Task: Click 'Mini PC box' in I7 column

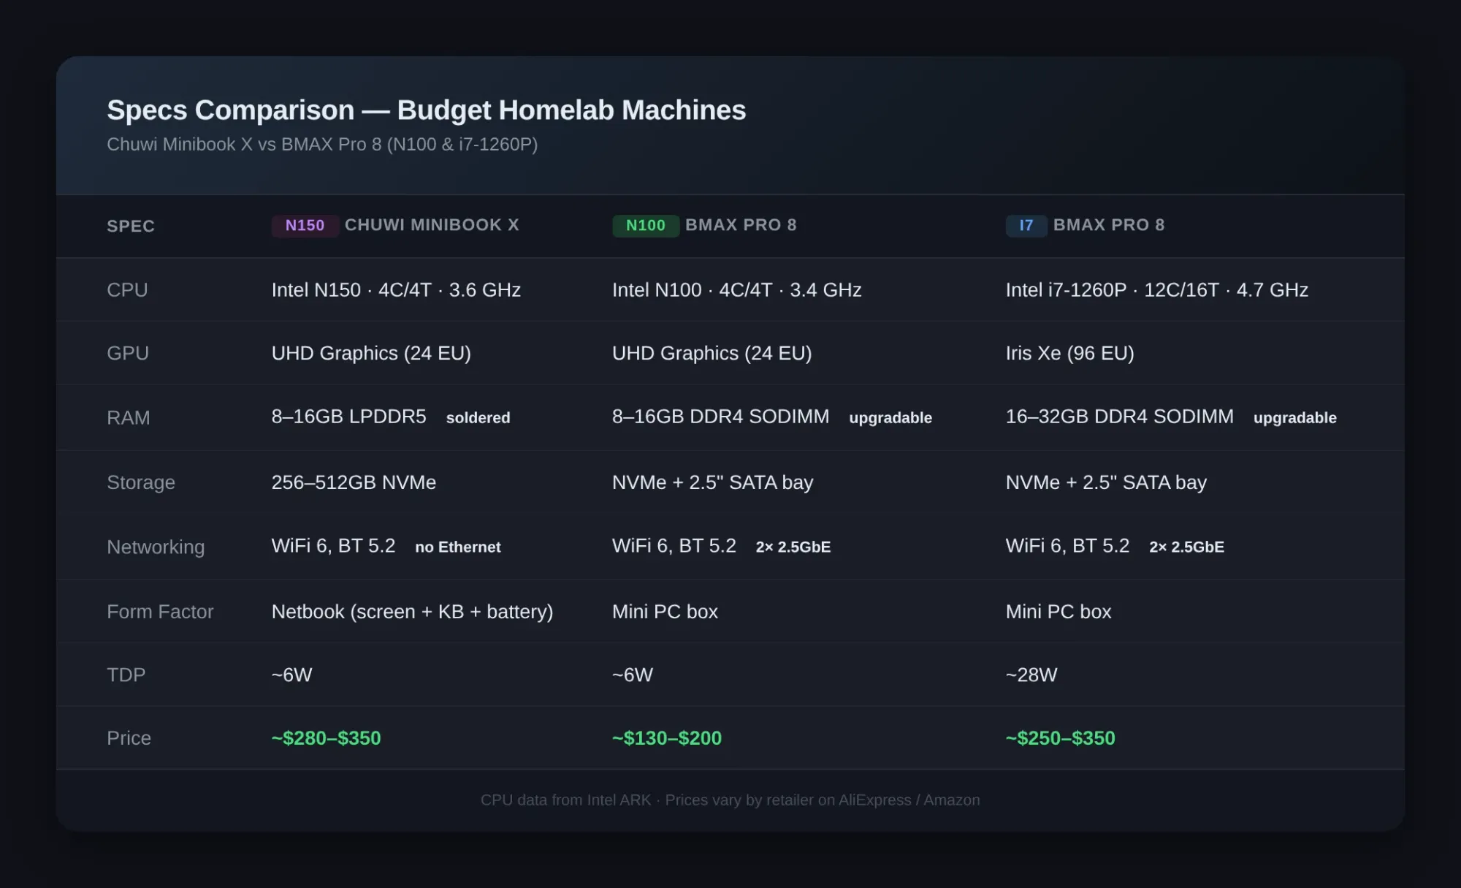Action: tap(1059, 612)
